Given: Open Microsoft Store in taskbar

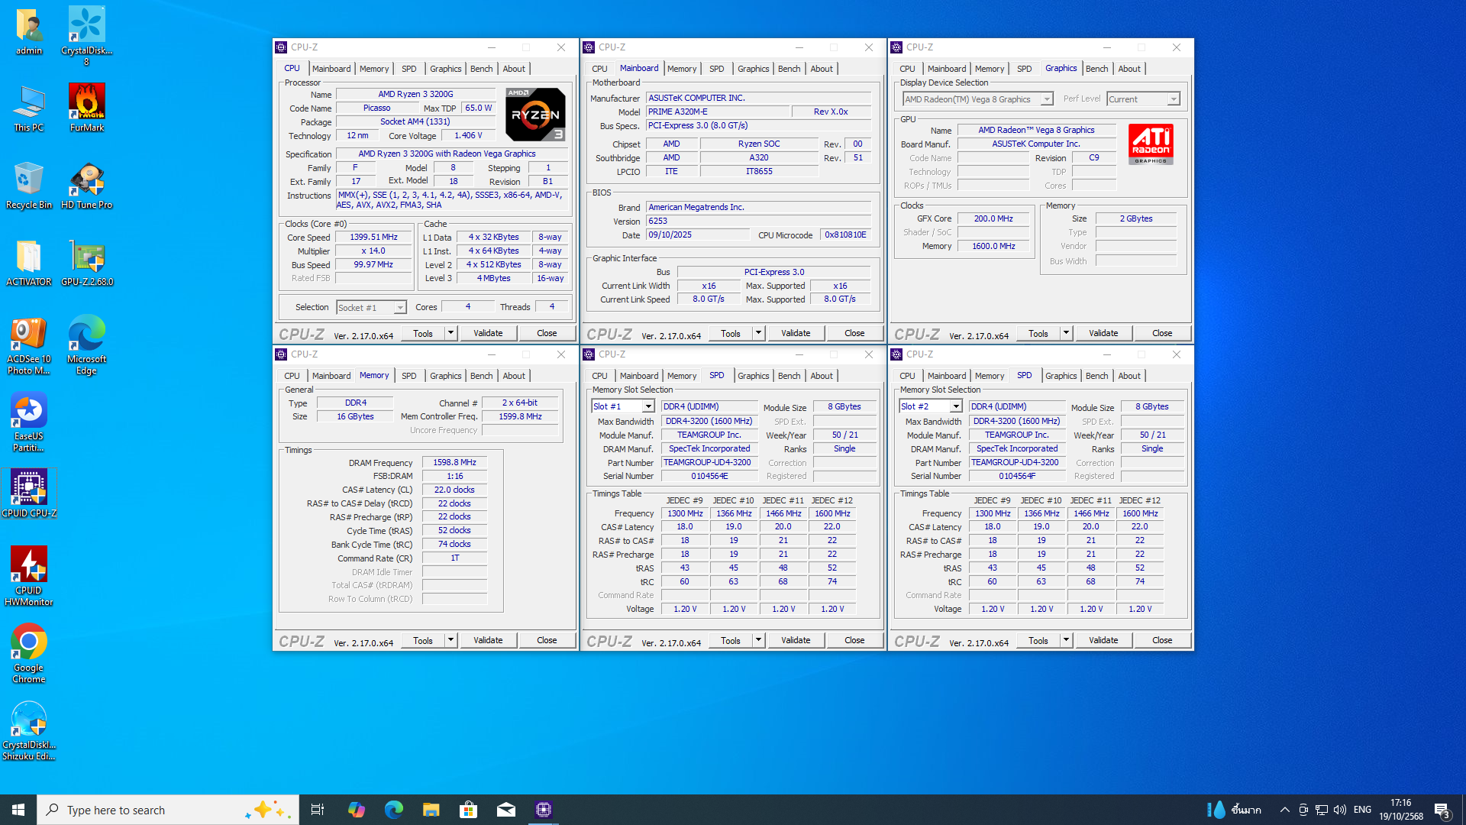Looking at the screenshot, I should (468, 810).
